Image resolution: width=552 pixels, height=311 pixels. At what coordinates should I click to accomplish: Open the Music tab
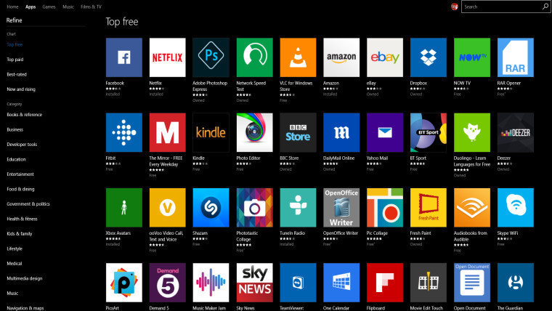[x=68, y=7]
